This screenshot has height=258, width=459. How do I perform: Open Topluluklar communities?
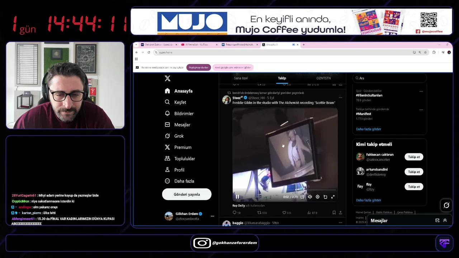(180, 159)
